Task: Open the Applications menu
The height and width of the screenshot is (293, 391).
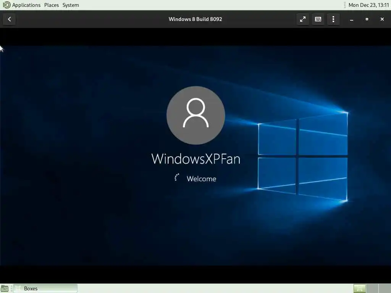Action: 26,5
